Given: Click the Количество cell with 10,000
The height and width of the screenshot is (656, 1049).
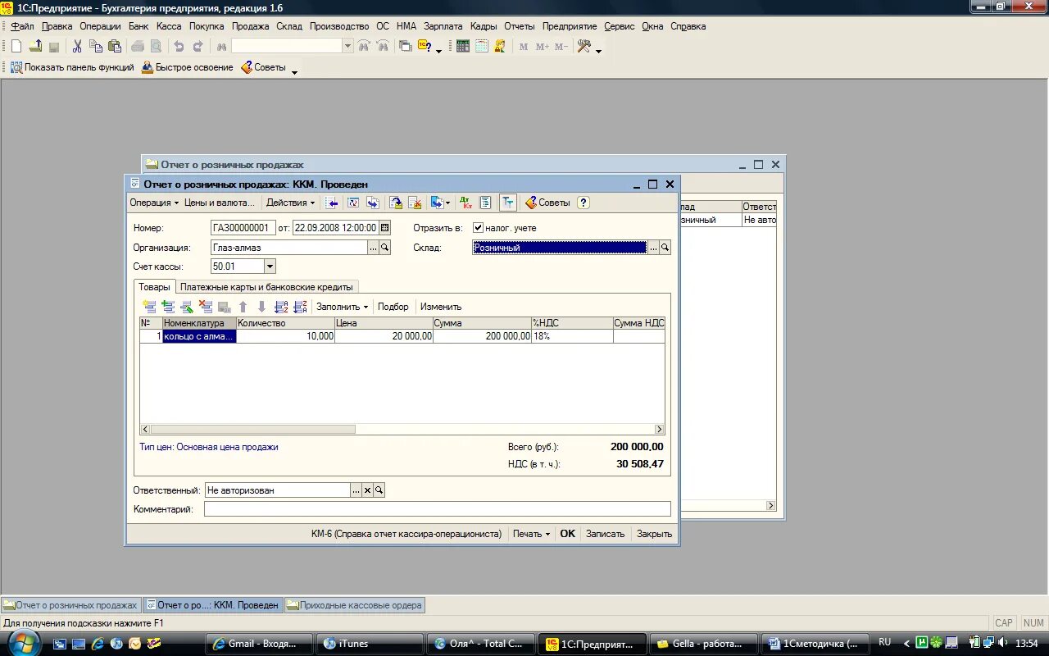Looking at the screenshot, I should click(285, 336).
